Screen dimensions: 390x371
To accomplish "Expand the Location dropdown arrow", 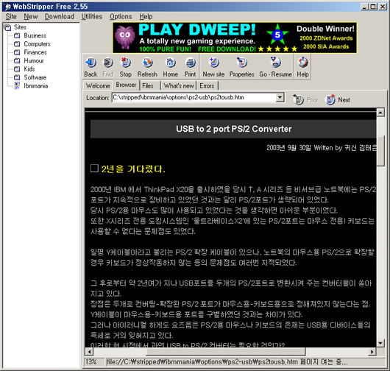I will (x=280, y=97).
